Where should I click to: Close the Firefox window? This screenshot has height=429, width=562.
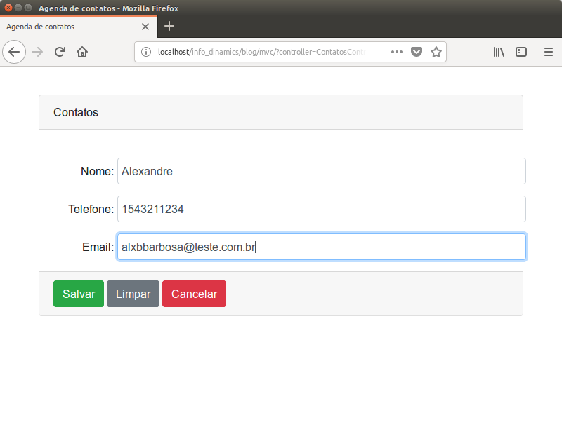point(8,8)
